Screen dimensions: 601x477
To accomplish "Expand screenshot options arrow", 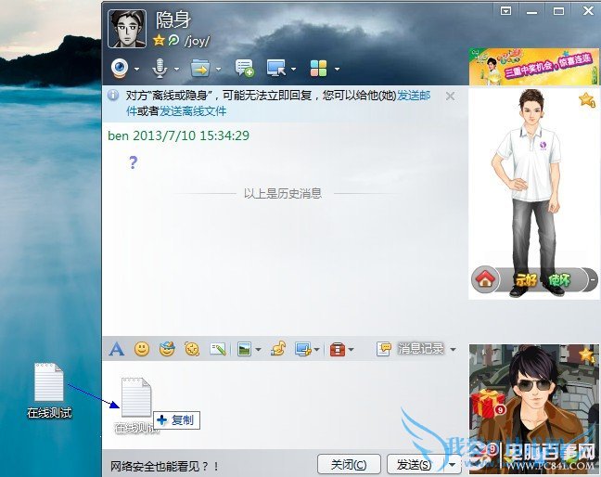I will (x=316, y=349).
